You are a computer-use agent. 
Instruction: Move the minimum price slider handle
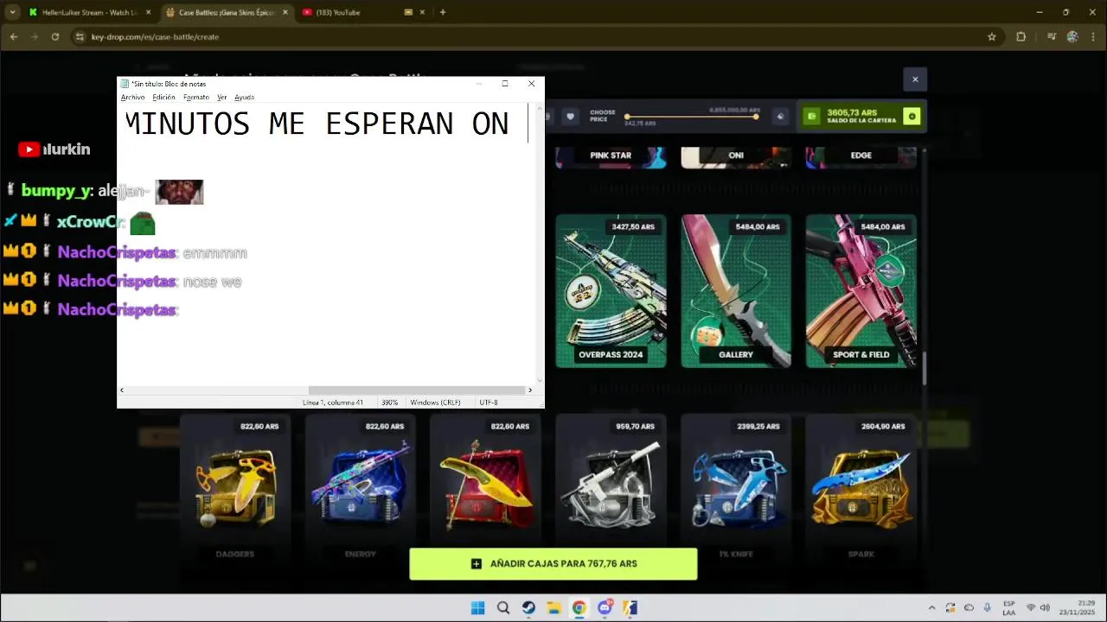click(627, 117)
